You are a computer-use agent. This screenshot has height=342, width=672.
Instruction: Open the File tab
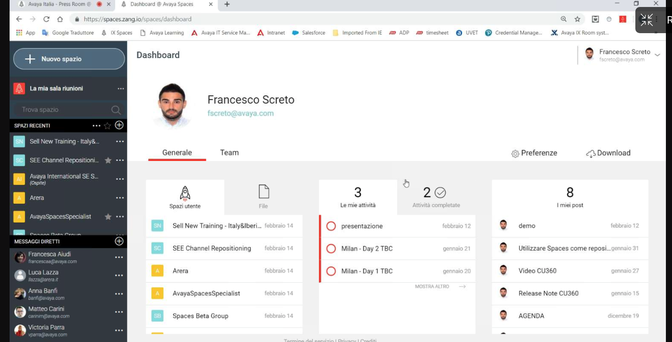[x=264, y=197]
